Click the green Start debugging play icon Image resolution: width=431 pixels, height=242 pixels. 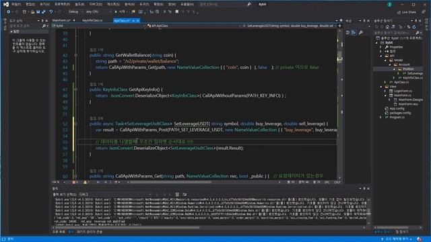[116, 12]
